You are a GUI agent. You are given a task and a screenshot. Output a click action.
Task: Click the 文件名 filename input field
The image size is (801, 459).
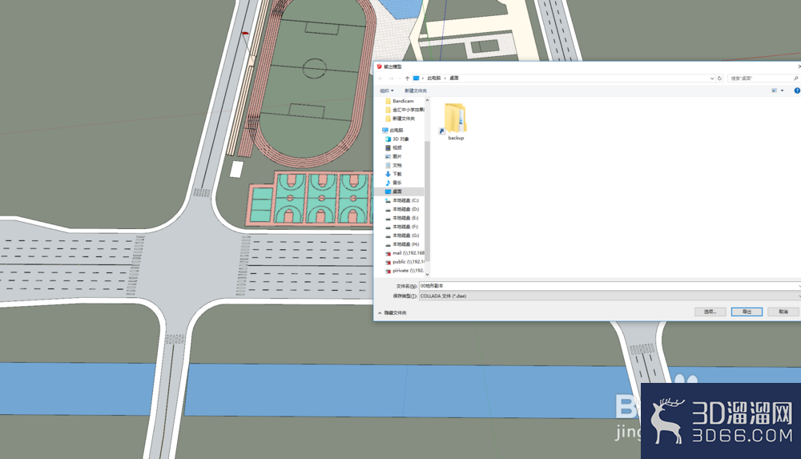[610, 286]
